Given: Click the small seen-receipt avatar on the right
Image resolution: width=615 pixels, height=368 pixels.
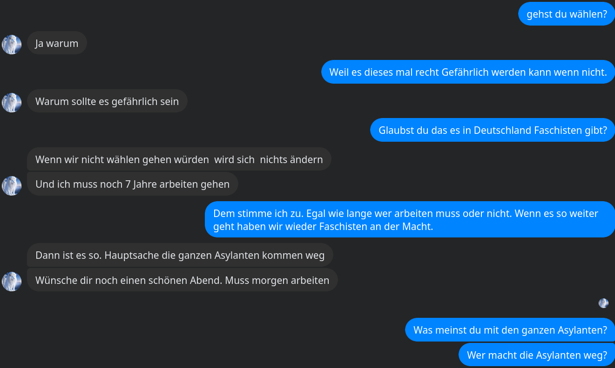Looking at the screenshot, I should [603, 303].
